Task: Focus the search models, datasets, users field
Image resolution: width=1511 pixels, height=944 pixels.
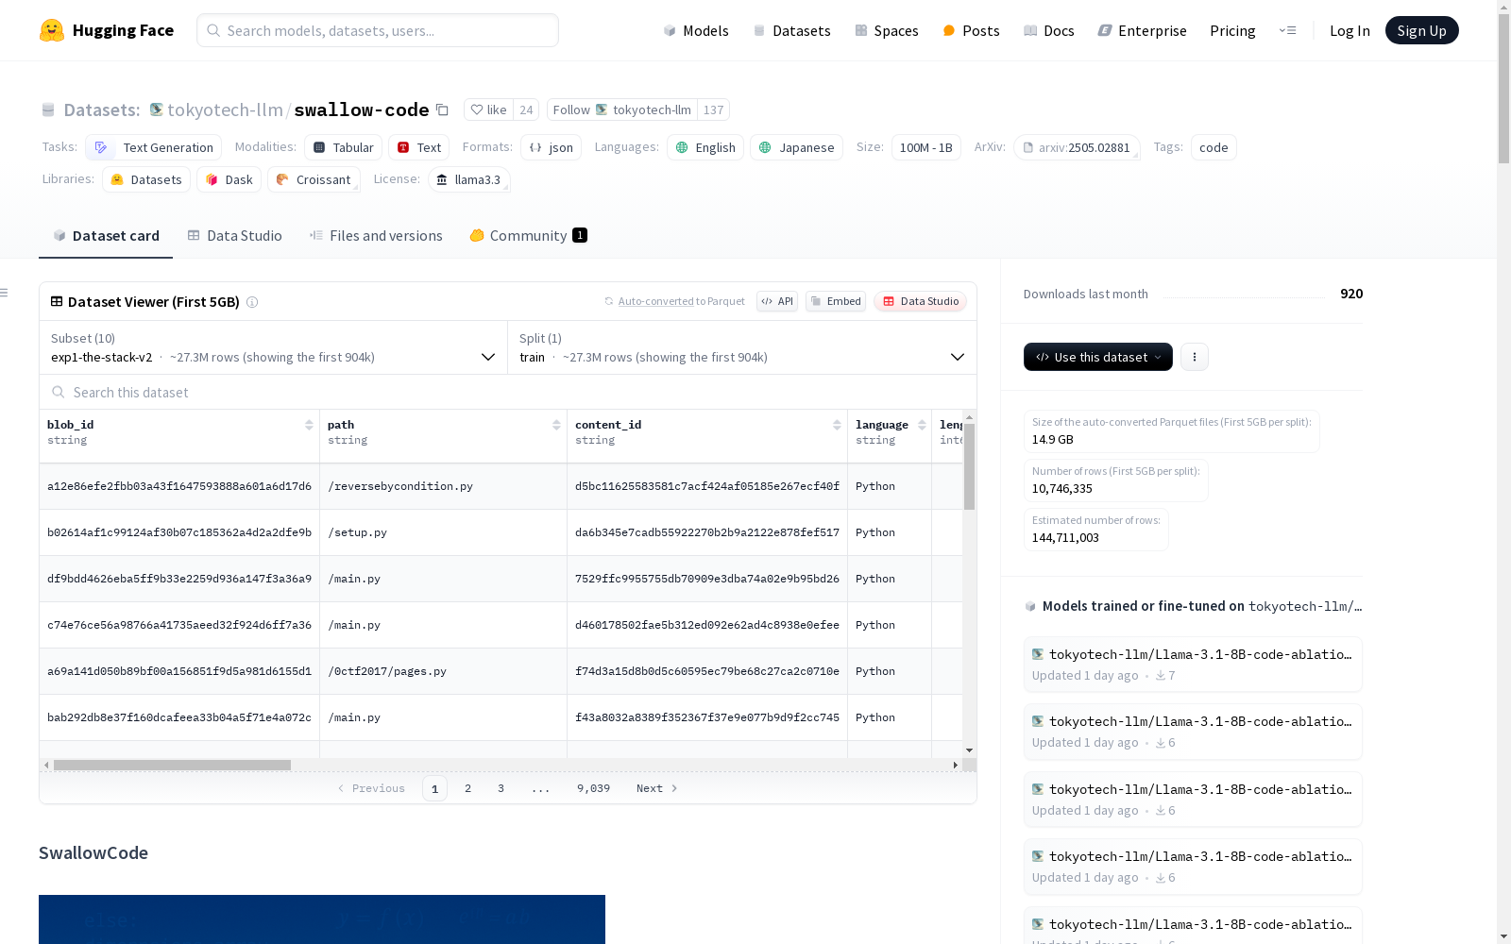Action: pos(378,30)
